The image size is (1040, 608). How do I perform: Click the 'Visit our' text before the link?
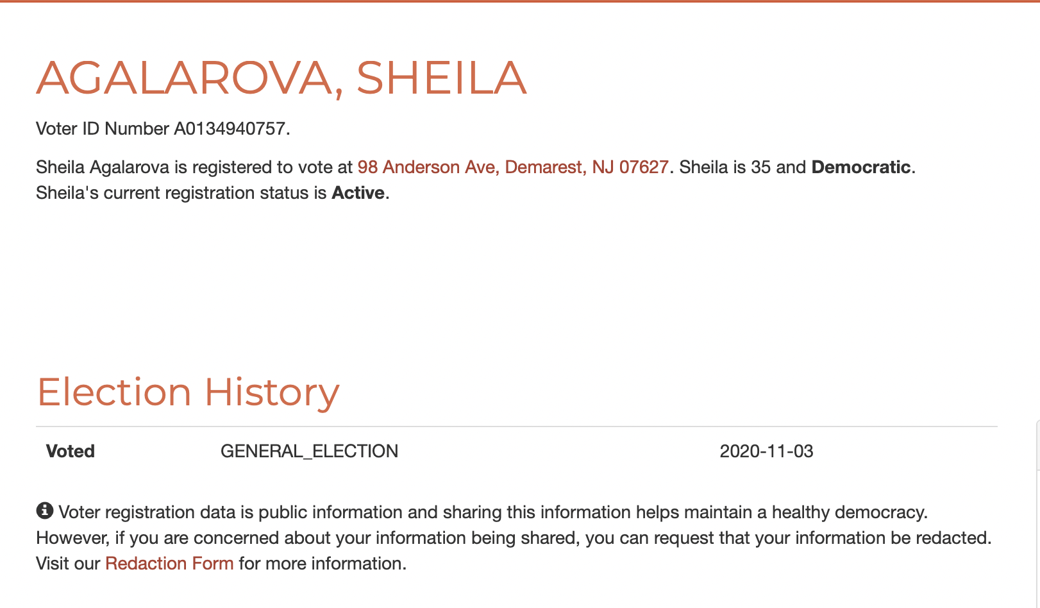click(68, 564)
